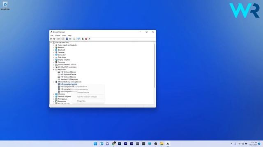Expand the Computer category chevron
This screenshot has height=147, width=263.
[x=54, y=55]
